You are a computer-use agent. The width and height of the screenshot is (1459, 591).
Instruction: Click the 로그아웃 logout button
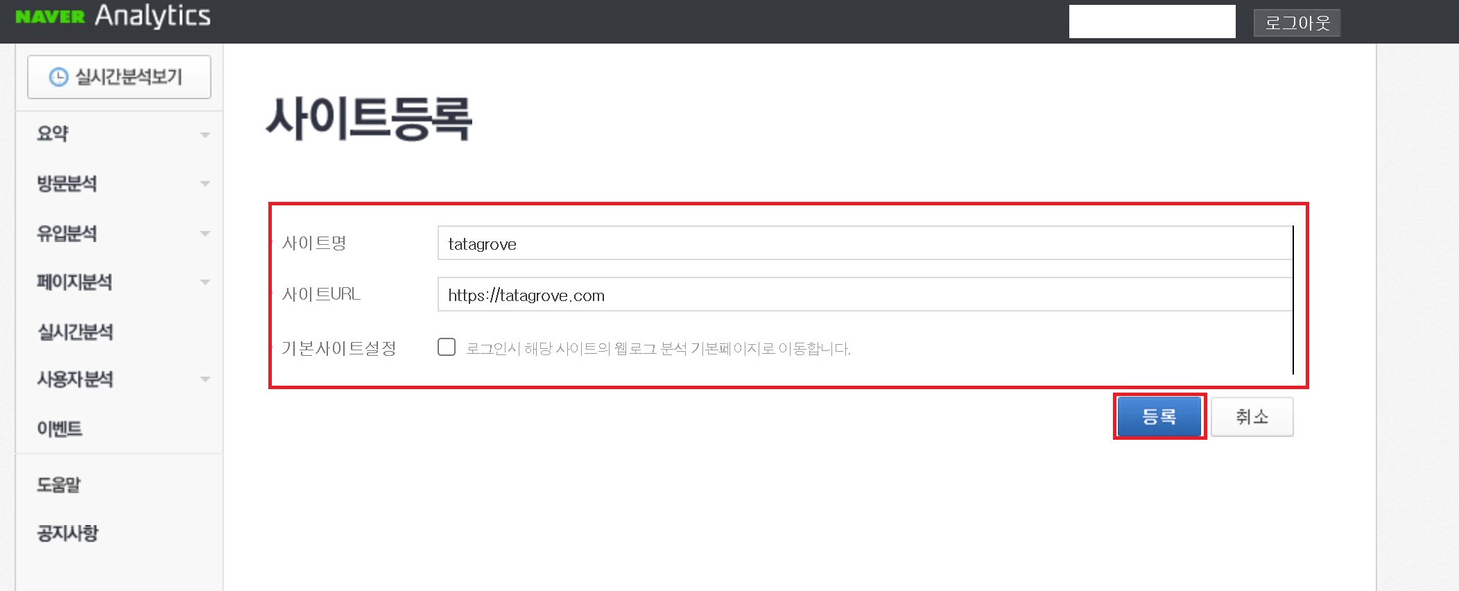tap(1297, 23)
